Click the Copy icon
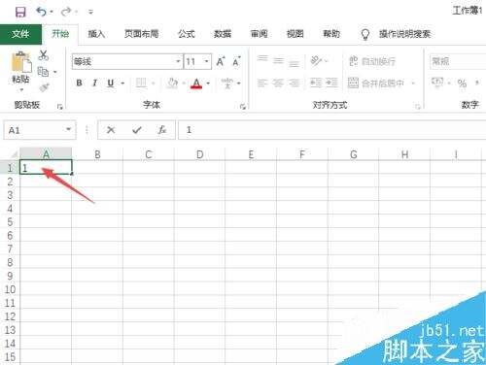The width and height of the screenshot is (486, 365). (43, 72)
